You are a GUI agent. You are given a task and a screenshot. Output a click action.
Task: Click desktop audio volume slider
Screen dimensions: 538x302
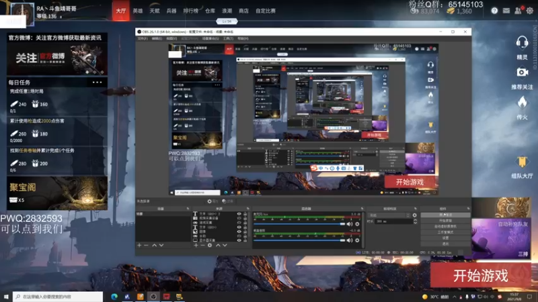click(299, 240)
